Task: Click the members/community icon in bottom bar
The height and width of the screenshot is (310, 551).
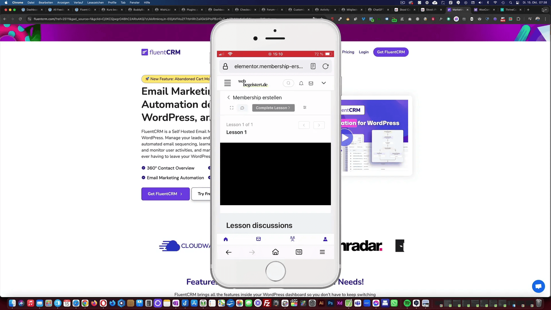Action: coord(292,239)
